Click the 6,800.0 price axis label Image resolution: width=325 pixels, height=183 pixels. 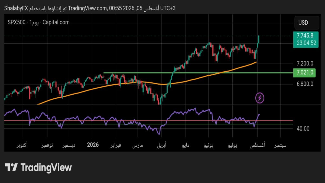coord(305,84)
